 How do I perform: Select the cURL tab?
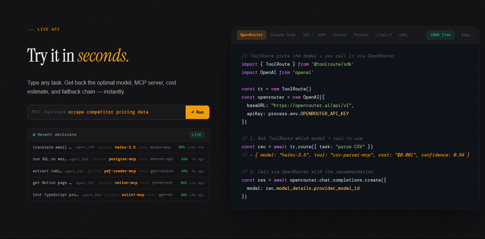[x=404, y=35]
